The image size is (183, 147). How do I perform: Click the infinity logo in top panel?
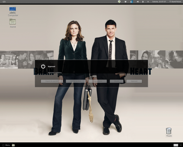pos(4,2)
